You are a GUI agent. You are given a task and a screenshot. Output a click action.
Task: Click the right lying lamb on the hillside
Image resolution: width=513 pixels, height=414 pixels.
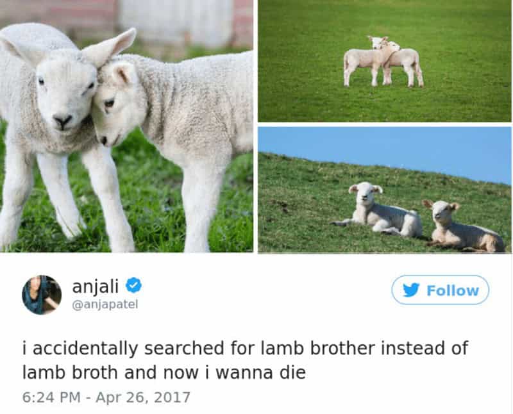tap(461, 226)
